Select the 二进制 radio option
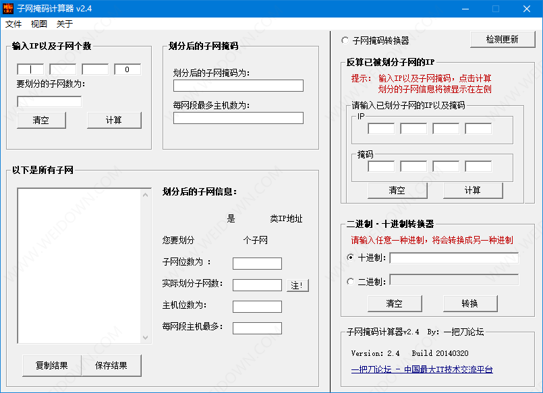The width and height of the screenshot is (543, 393). [x=350, y=282]
